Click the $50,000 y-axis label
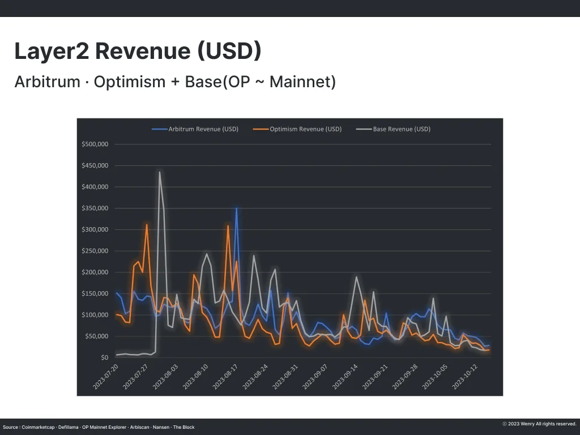Image resolution: width=580 pixels, height=435 pixels. [96, 336]
